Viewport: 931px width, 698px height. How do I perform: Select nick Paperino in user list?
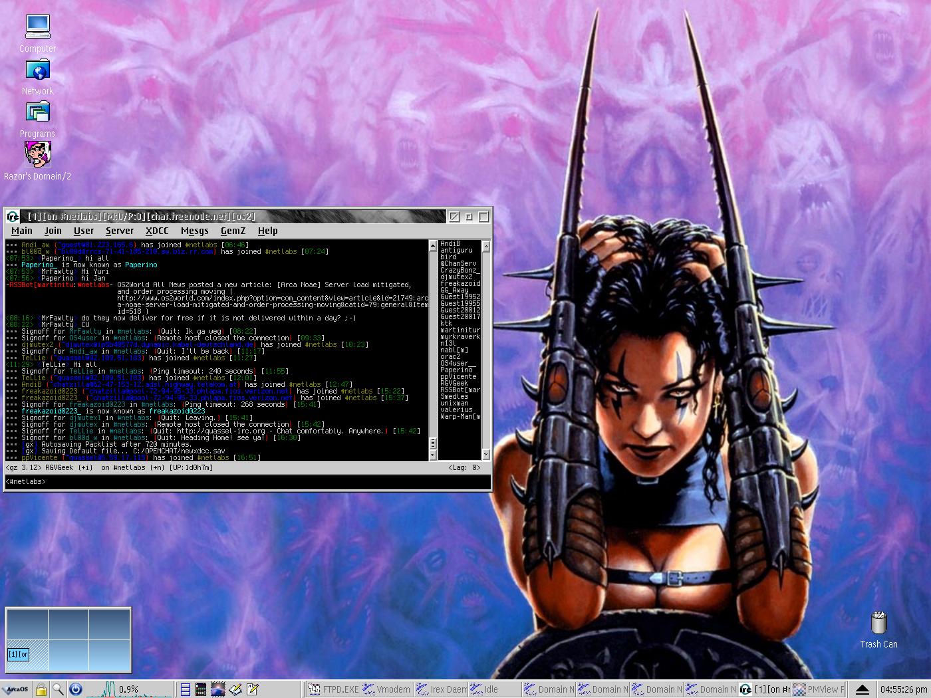pos(456,370)
